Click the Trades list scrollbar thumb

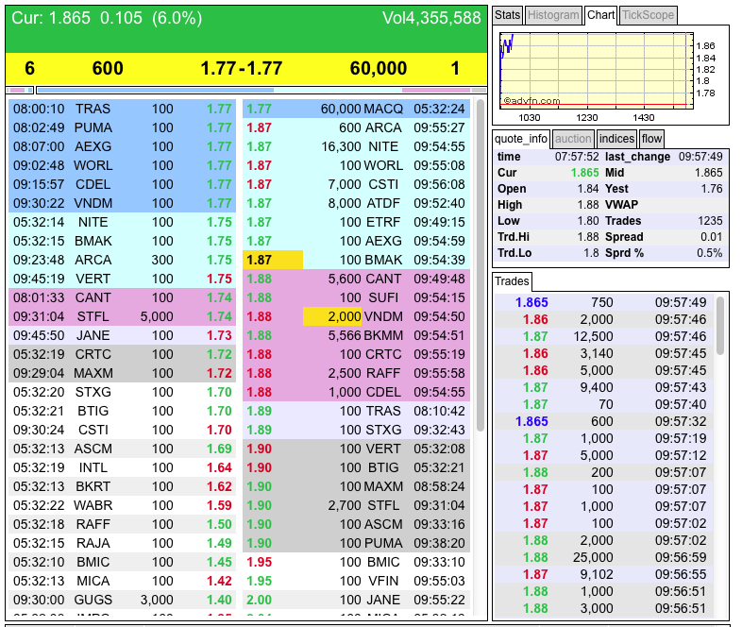coord(720,326)
